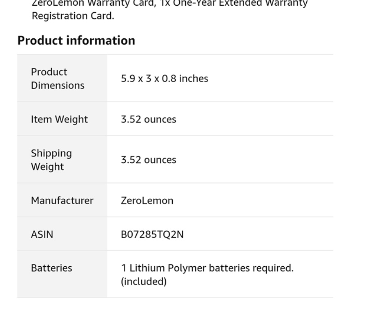Select the Shipping Weight label

tap(51, 160)
